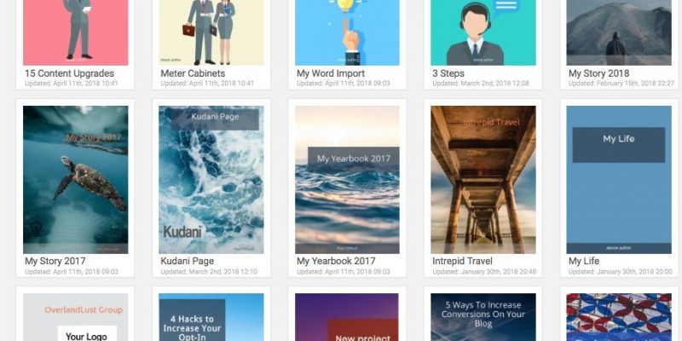Open the My Word Import lightbulb cover
This screenshot has height=341, width=682.
(347, 32)
